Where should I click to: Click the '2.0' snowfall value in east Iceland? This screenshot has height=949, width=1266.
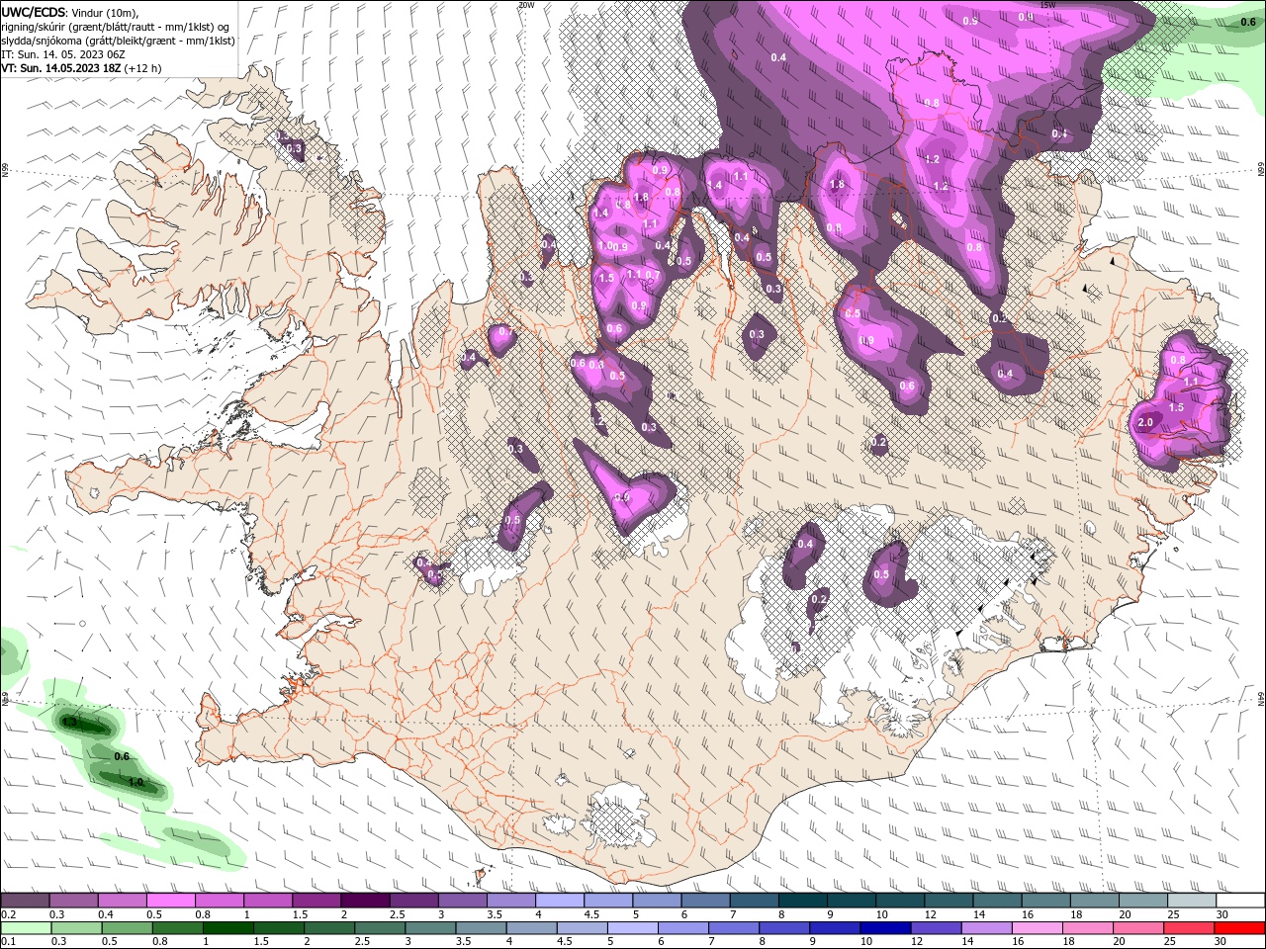coord(1146,423)
